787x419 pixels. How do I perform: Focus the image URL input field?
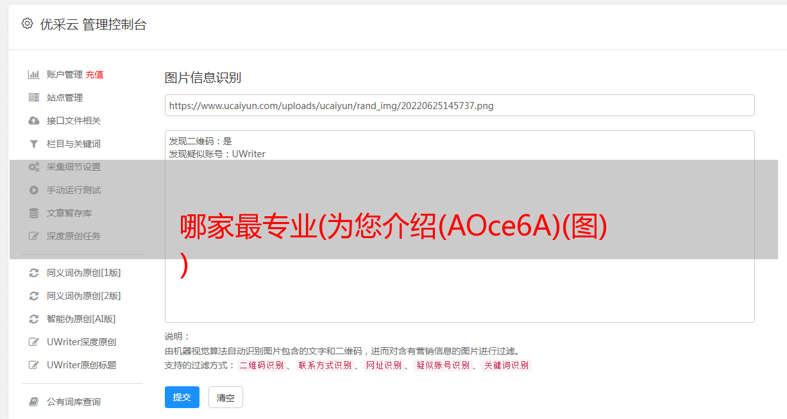tap(459, 105)
